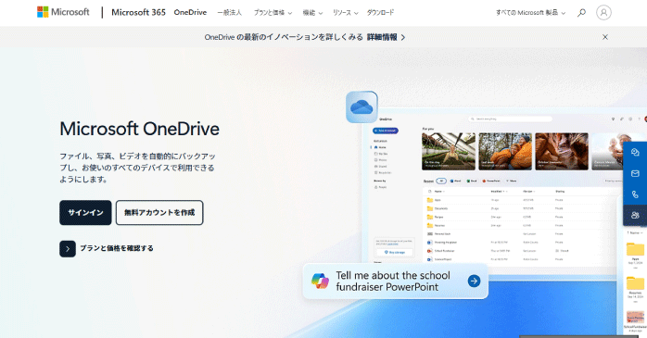Dismiss the OneDrive innovation banner
Image resolution: width=647 pixels, height=338 pixels.
(x=605, y=37)
